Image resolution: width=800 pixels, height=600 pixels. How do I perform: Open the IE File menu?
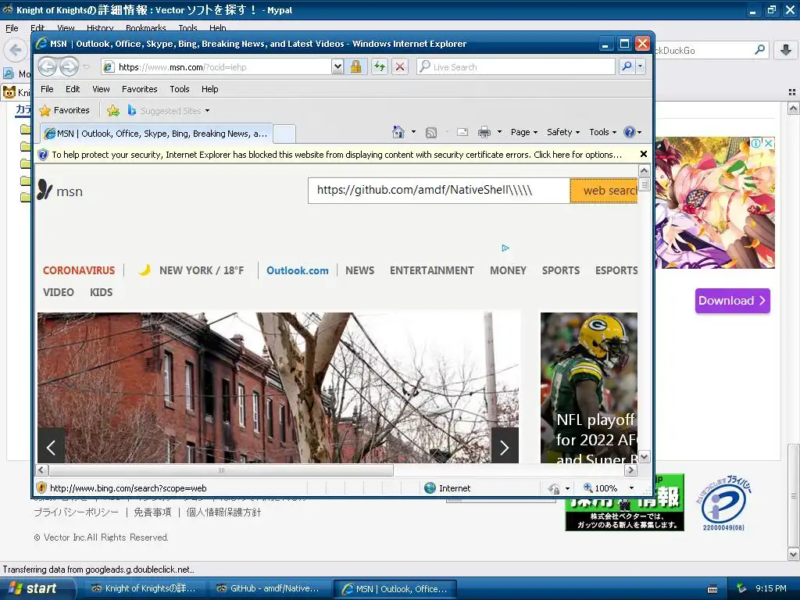click(x=47, y=89)
